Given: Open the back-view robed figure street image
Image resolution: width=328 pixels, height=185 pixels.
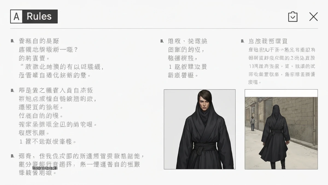Looking at the screenshot, I should pos(281,133).
